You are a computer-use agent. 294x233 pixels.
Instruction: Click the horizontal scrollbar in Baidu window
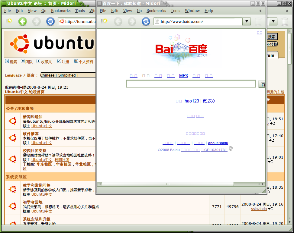pyautogui.click(x=168, y=184)
